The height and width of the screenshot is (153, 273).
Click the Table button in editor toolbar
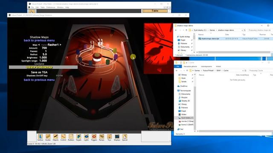(x=155, y=11)
